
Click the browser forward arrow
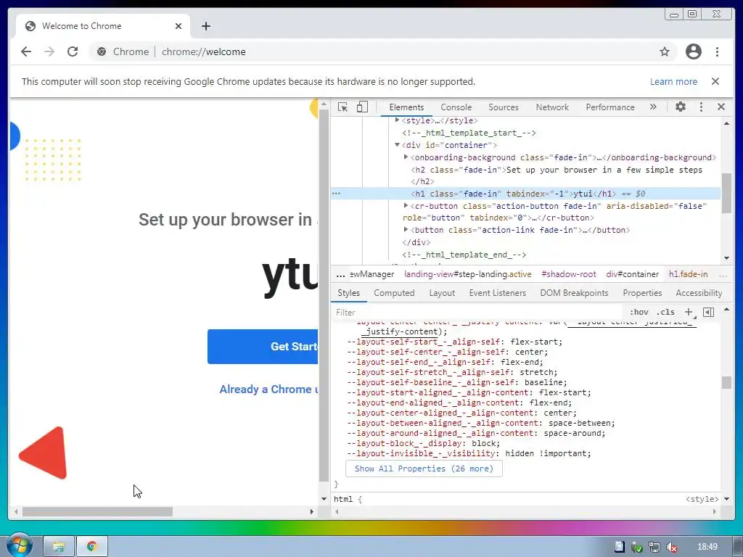click(49, 51)
